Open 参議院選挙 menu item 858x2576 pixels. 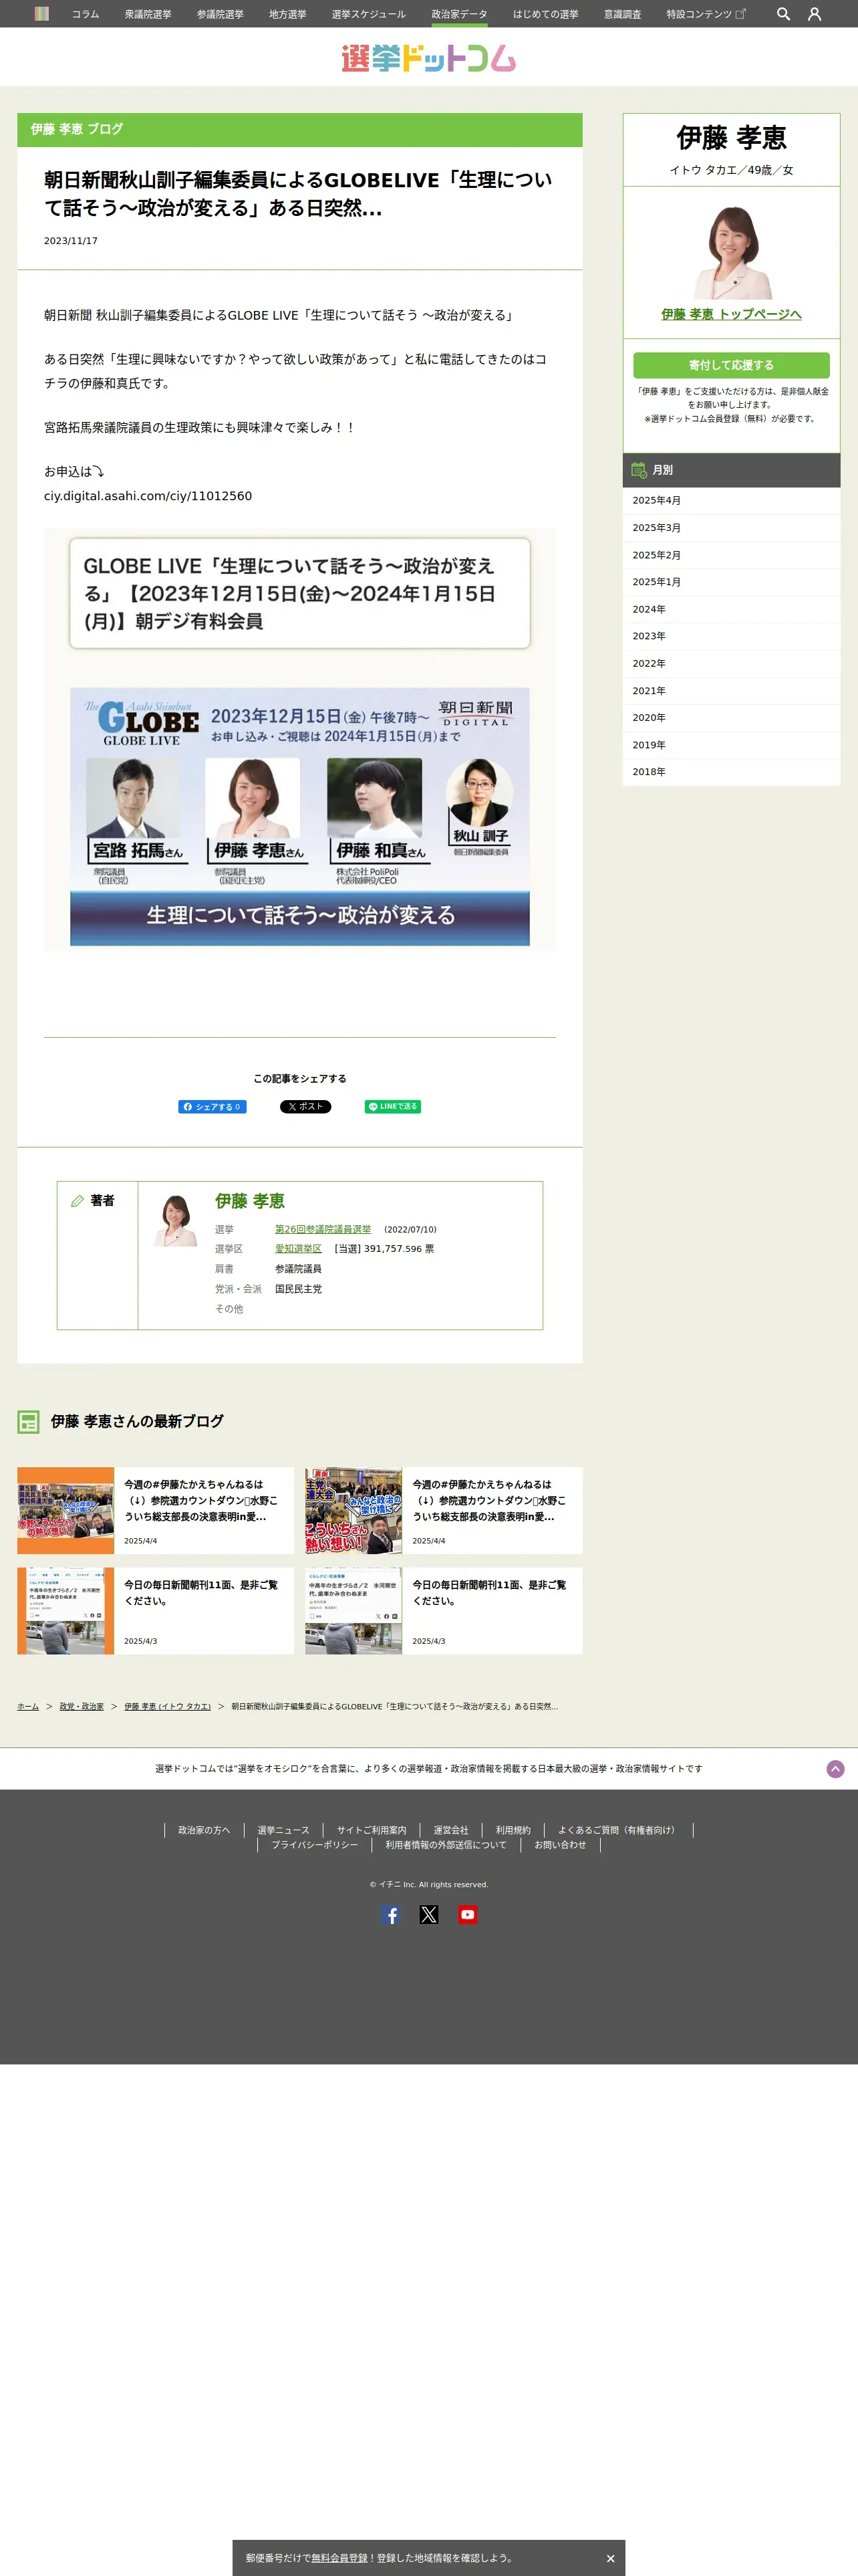coord(220,14)
